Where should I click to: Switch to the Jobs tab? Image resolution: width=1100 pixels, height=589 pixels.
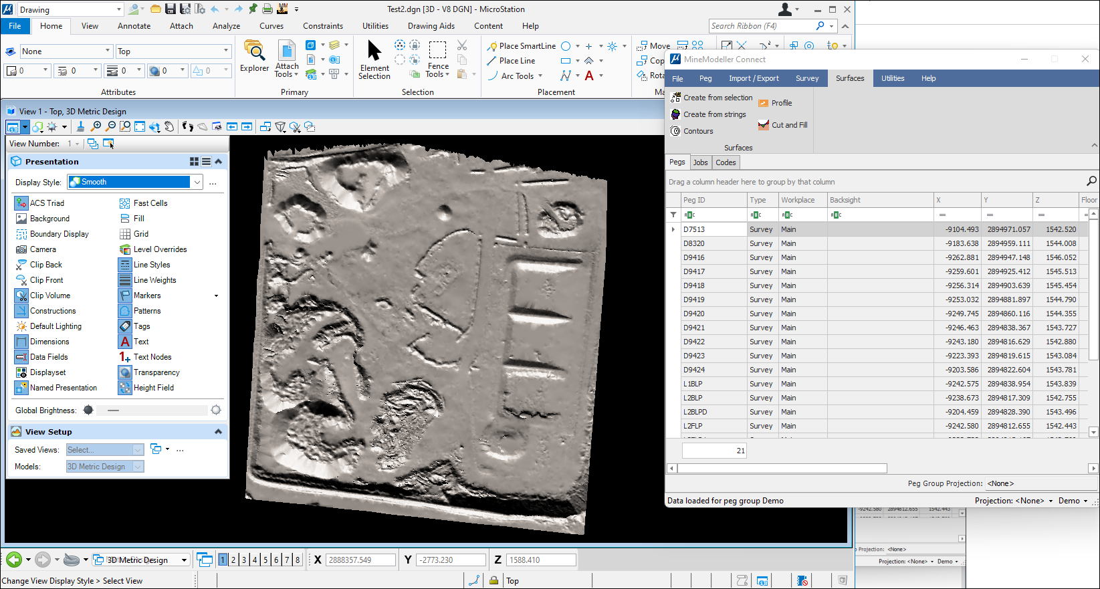[700, 162]
